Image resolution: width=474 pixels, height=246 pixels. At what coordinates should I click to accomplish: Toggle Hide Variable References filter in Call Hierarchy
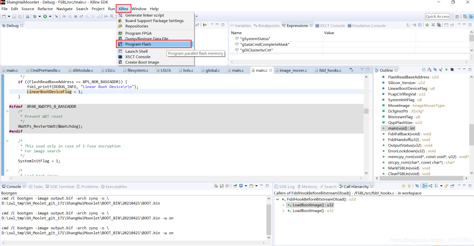pos(417,186)
